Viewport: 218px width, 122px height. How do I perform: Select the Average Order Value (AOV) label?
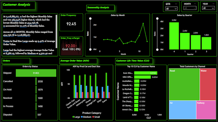[78, 61]
